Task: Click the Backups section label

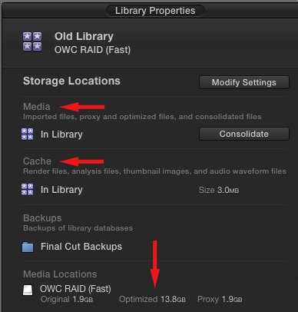Action: (x=42, y=218)
